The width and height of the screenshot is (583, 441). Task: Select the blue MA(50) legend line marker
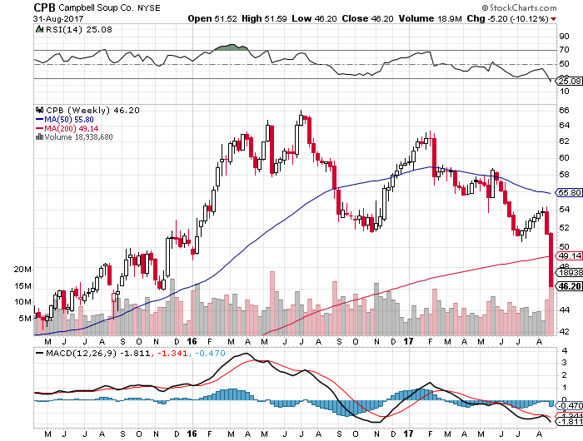pos(39,119)
